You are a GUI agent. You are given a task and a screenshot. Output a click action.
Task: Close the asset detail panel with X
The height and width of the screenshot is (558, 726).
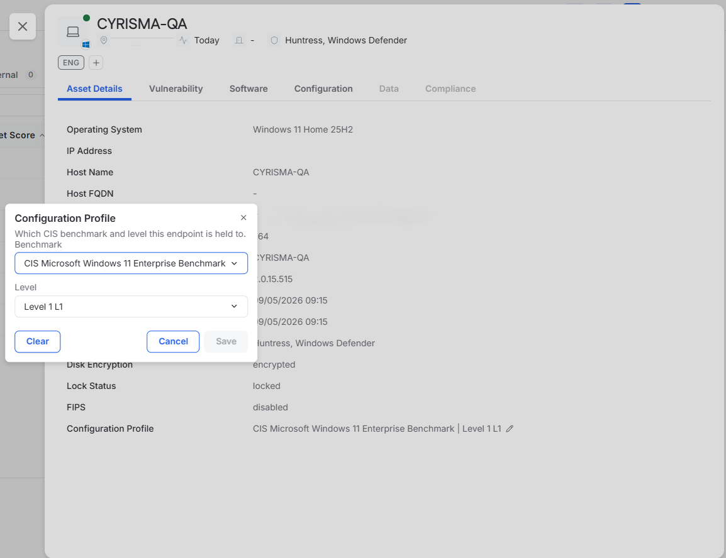23,27
